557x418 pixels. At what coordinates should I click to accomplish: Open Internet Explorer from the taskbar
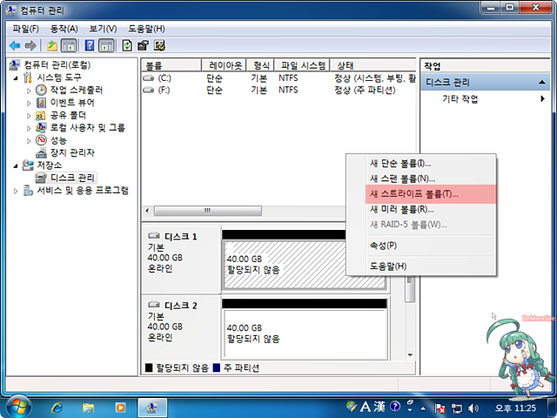(x=57, y=407)
